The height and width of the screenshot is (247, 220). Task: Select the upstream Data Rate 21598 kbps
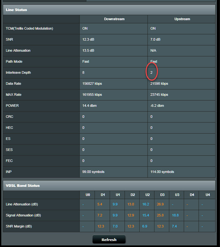(159, 84)
